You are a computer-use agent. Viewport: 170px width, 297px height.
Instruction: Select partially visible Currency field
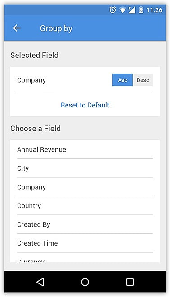click(85, 258)
